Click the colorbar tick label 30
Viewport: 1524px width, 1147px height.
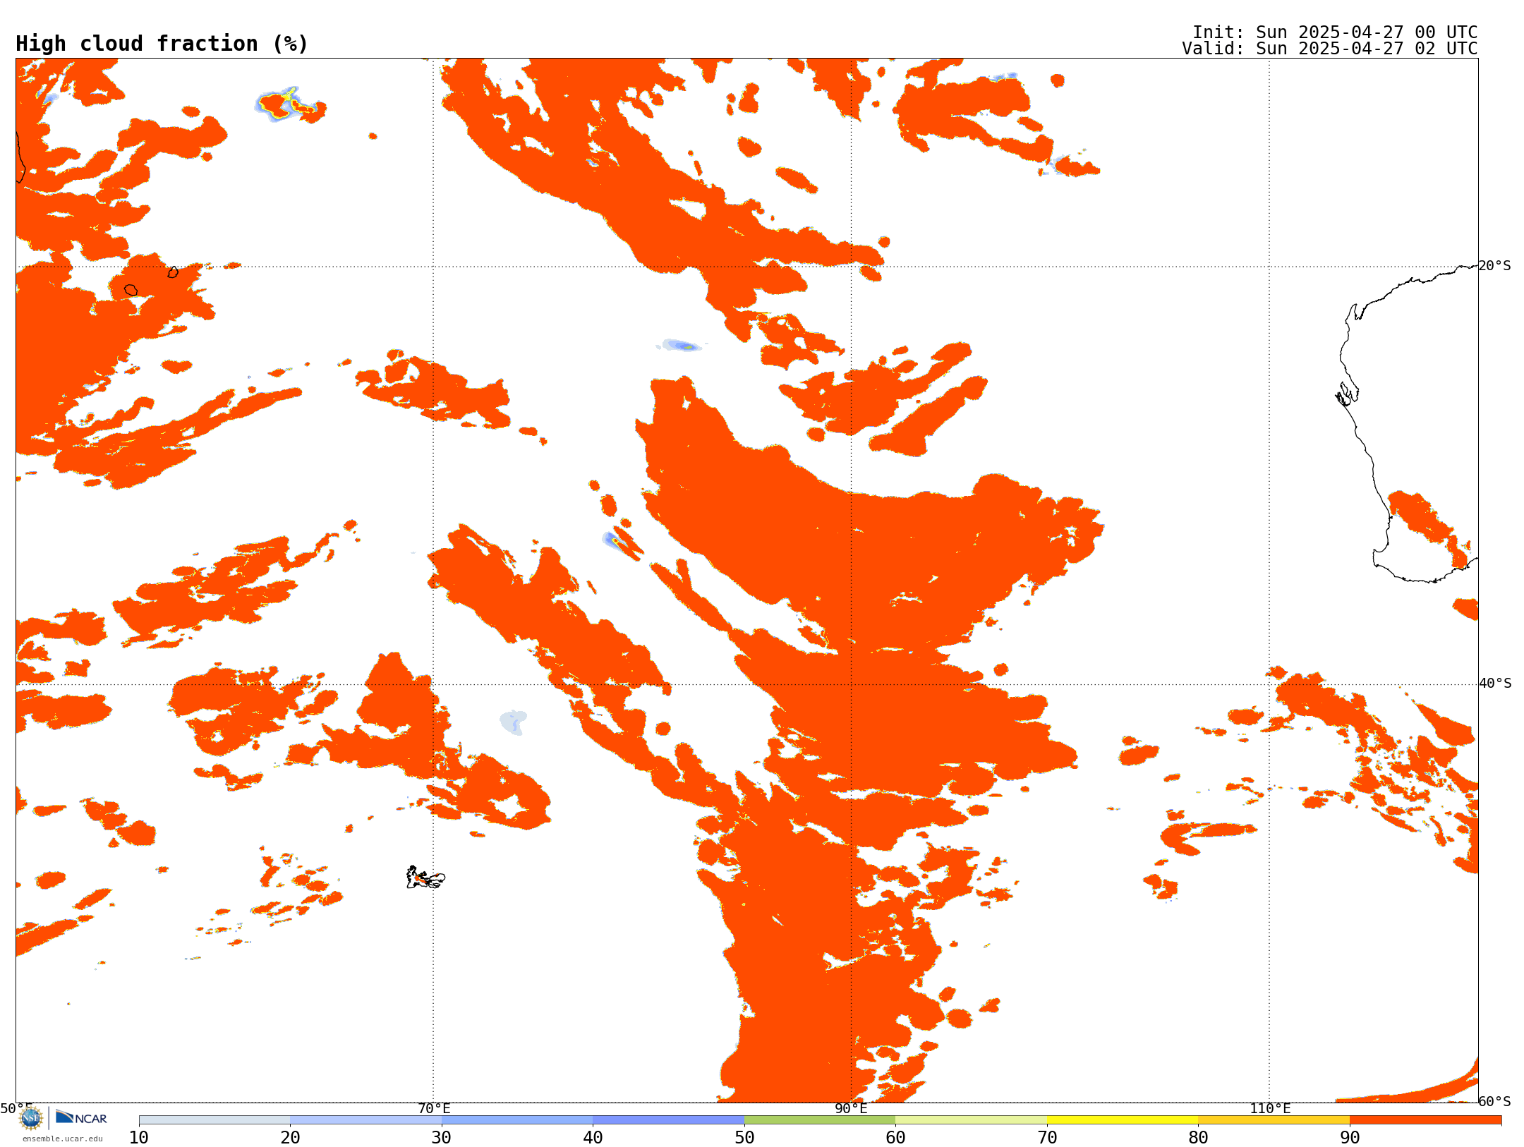[x=442, y=1138]
